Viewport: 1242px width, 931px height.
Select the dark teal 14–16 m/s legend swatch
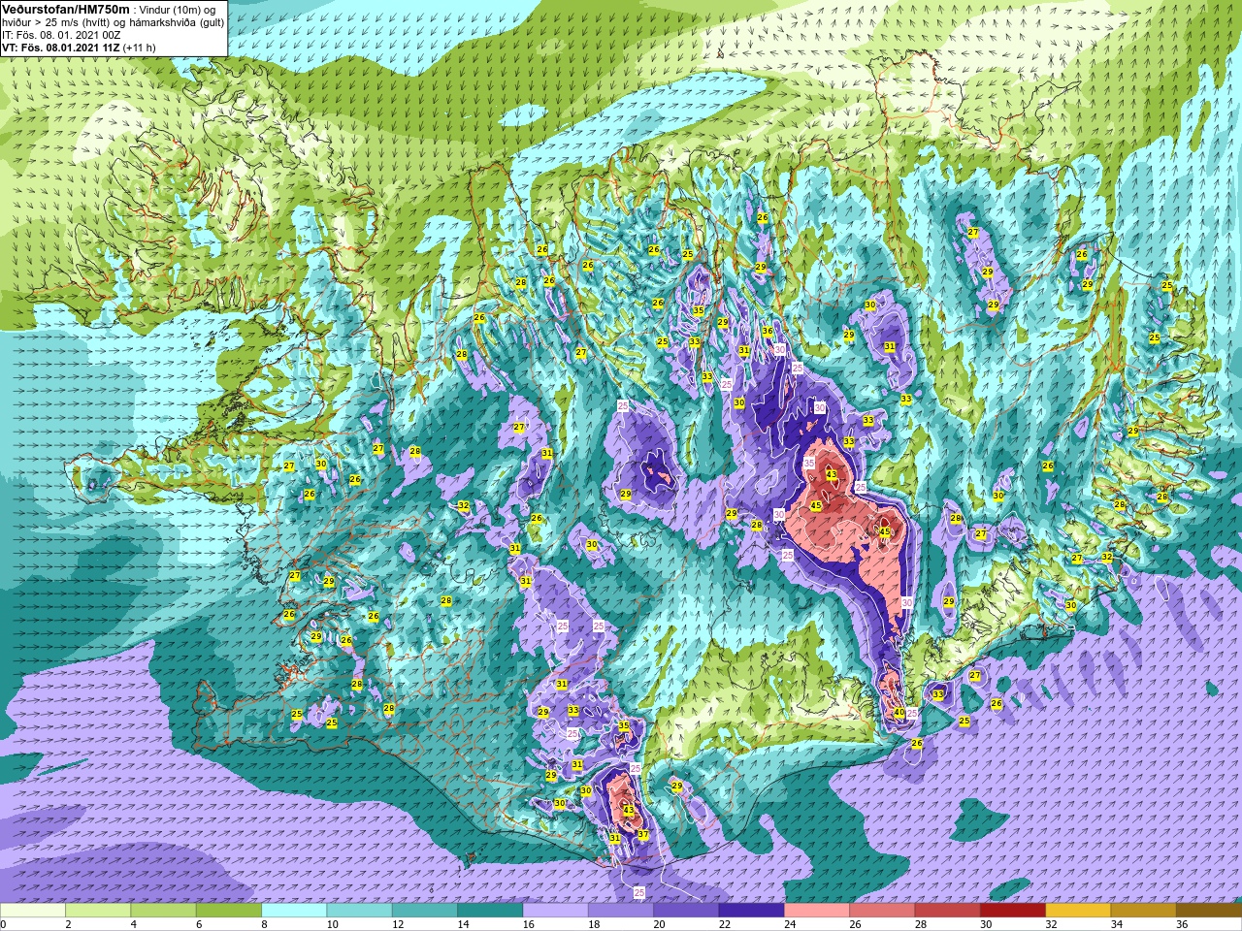[490, 911]
